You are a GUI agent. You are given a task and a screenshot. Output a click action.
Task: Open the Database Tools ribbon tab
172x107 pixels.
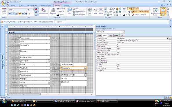[x=46, y=5]
